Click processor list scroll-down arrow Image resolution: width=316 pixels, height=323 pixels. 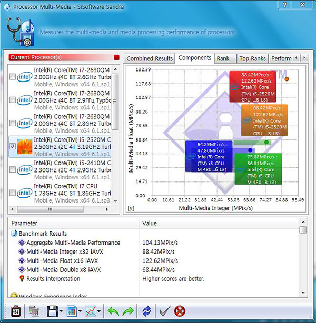click(115, 201)
